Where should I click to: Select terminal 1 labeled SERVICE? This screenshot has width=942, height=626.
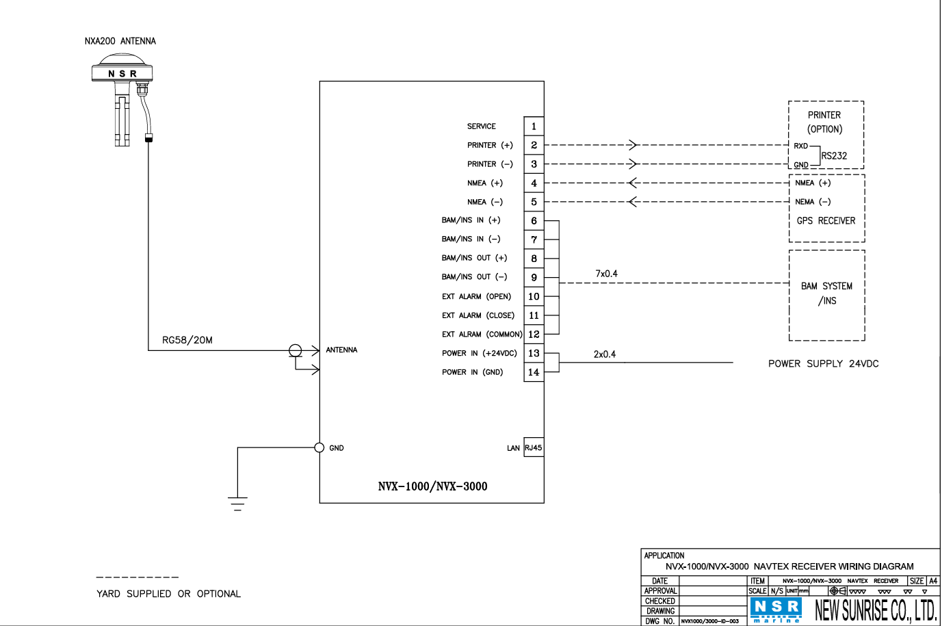[534, 127]
